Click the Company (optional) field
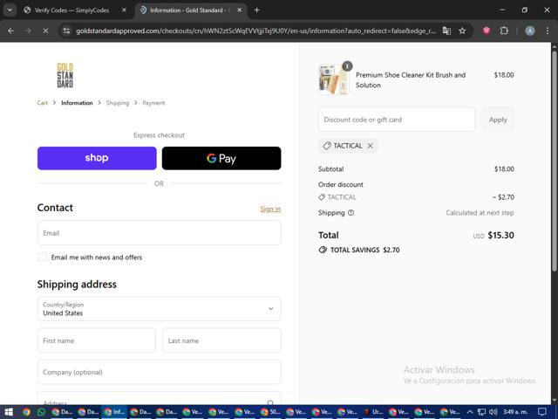Screen dimensions: 558x419 (x=159, y=372)
